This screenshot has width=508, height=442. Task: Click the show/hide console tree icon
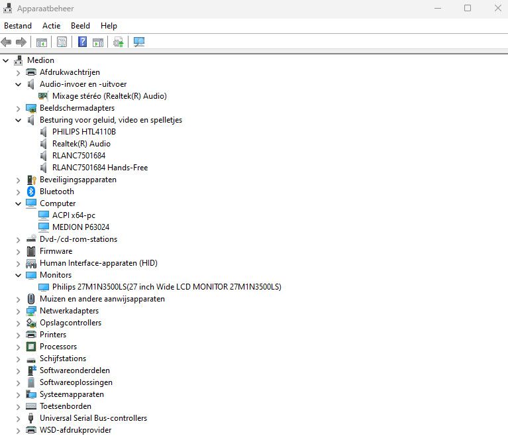(42, 42)
